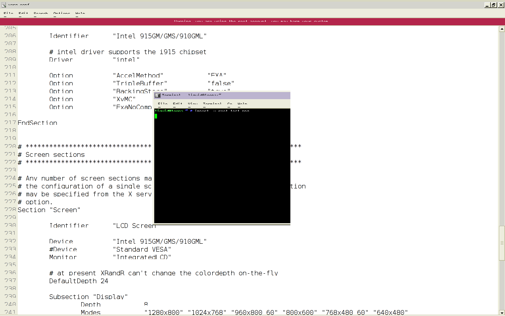
Task: Click the Terminal window title bar icon
Action: 157,96
